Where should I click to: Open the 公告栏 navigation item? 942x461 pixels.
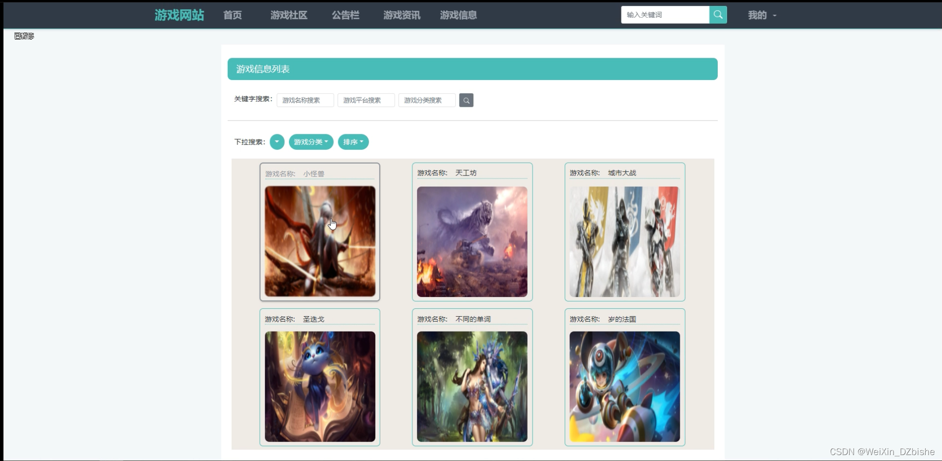(345, 15)
